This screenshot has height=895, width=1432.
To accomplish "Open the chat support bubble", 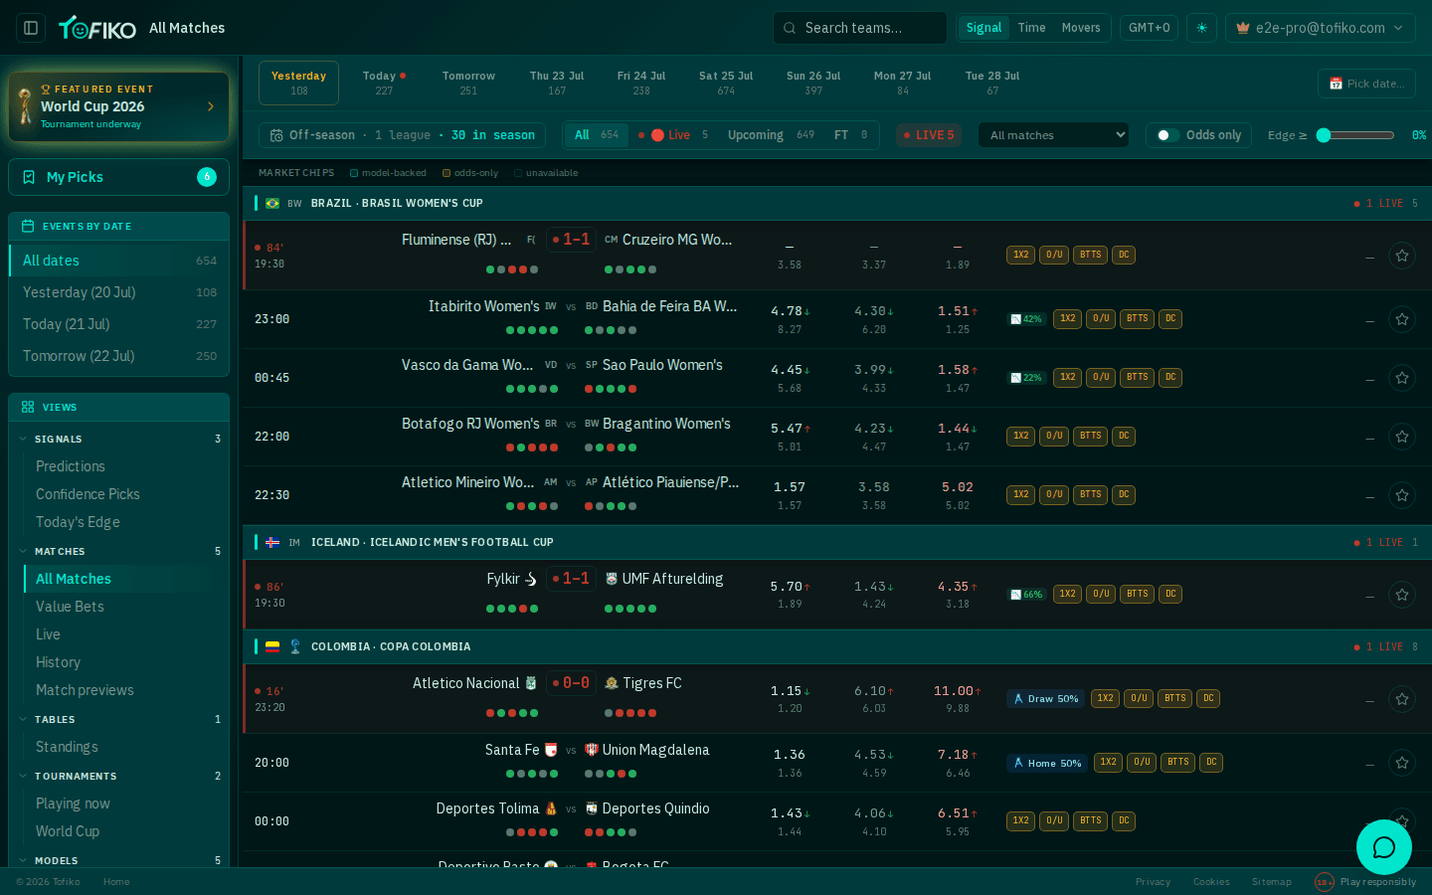I will pos(1384,847).
